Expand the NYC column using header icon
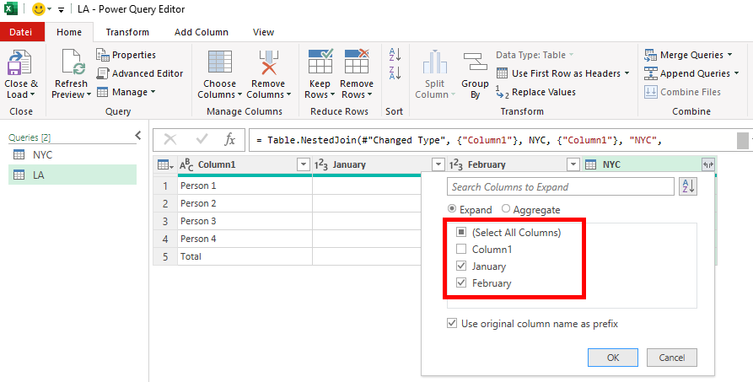Viewport: 753px width, 382px height. (707, 165)
